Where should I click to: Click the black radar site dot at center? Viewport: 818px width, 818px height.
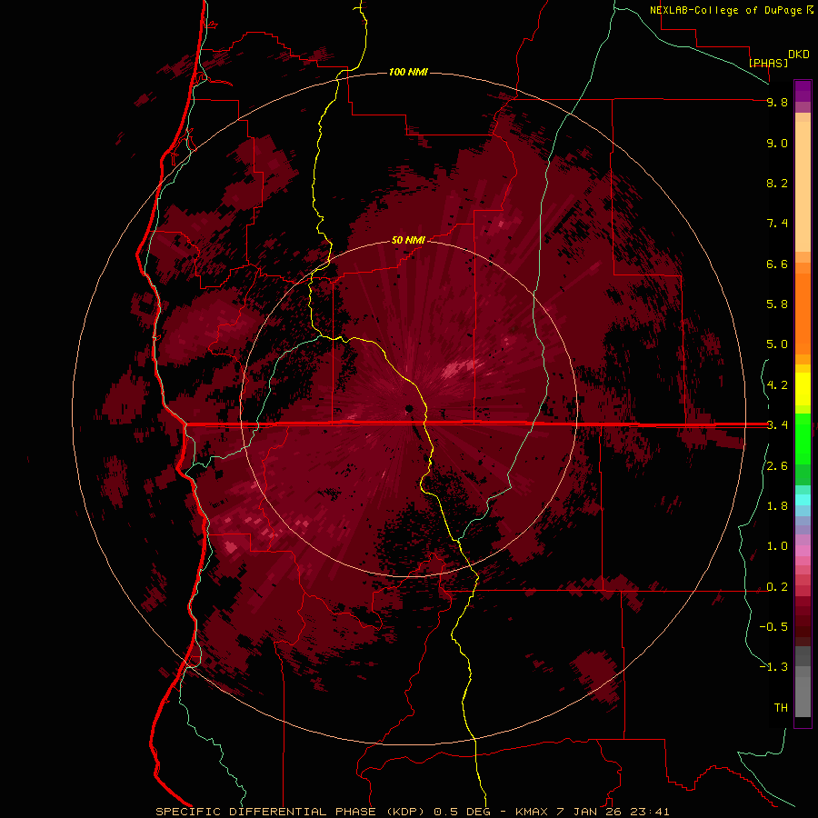(410, 408)
